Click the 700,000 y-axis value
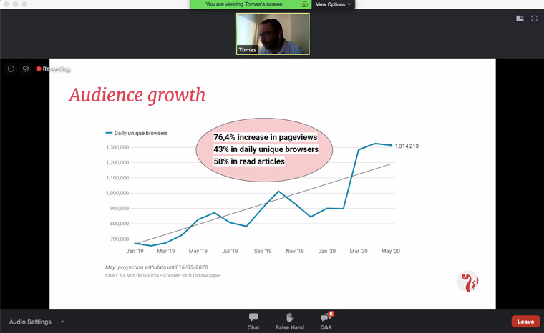544x333 pixels. (120, 239)
